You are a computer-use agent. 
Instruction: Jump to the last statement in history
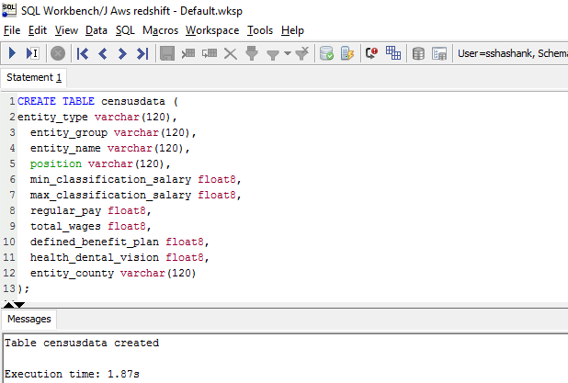click(x=142, y=53)
